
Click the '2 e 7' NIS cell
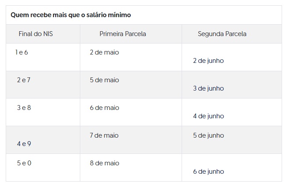(23, 80)
